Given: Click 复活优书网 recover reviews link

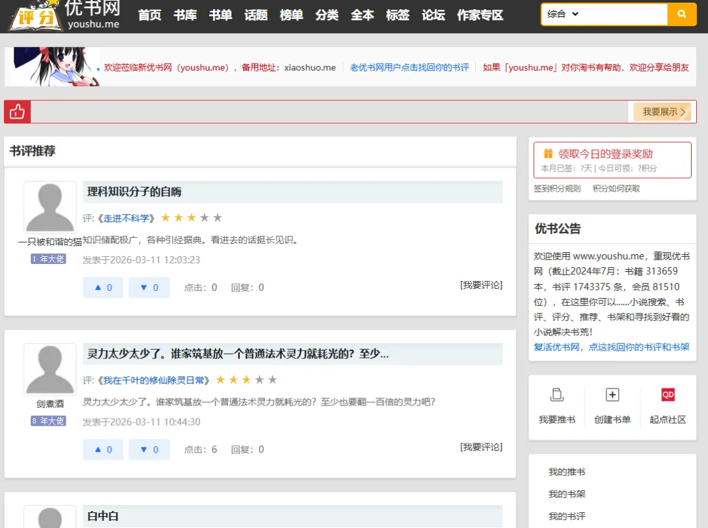Looking at the screenshot, I should click(612, 347).
